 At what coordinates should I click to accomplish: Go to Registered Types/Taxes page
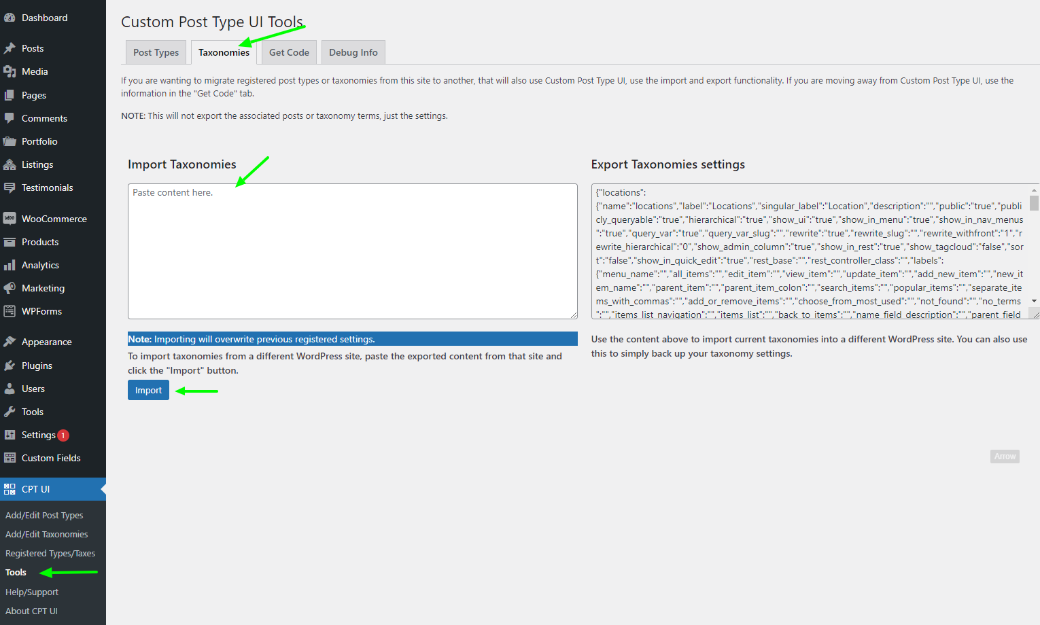50,554
